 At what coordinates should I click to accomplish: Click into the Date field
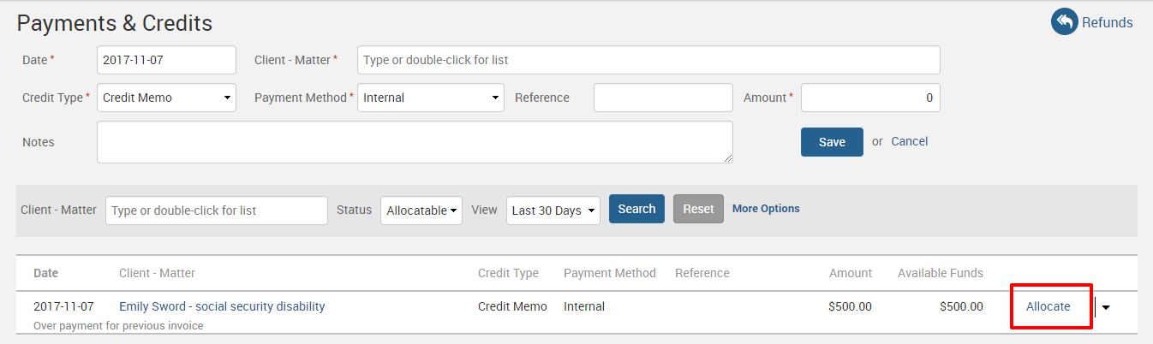coord(166,60)
